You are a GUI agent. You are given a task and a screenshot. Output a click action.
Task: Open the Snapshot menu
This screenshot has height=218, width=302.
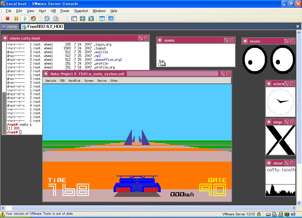(81, 11)
